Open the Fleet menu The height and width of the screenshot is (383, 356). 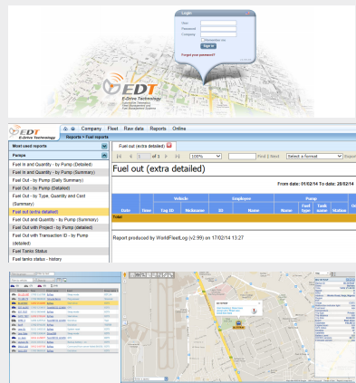[x=112, y=129]
